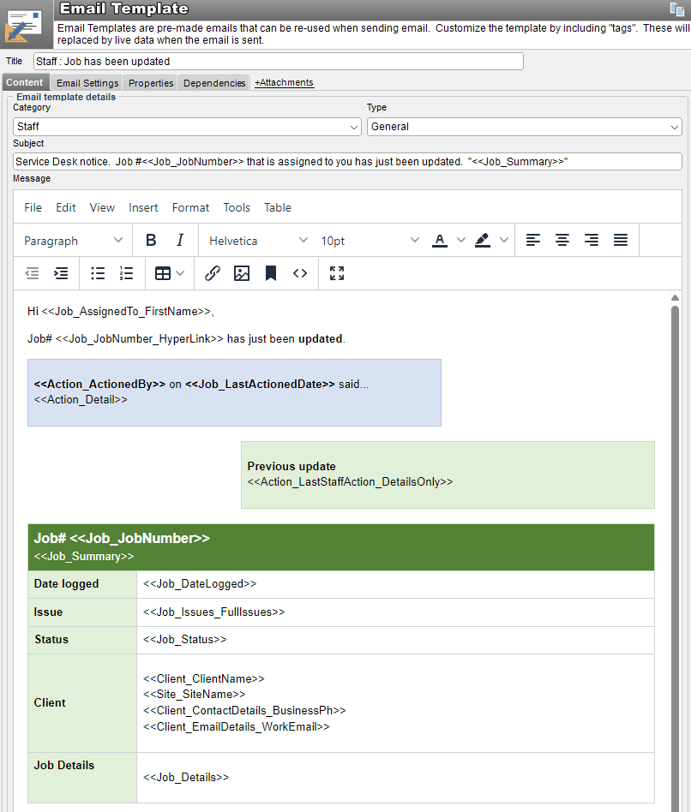The image size is (691, 812).
Task: Click the <<Client_EmailDetails_WorkEmail>> tag
Action: point(237,727)
